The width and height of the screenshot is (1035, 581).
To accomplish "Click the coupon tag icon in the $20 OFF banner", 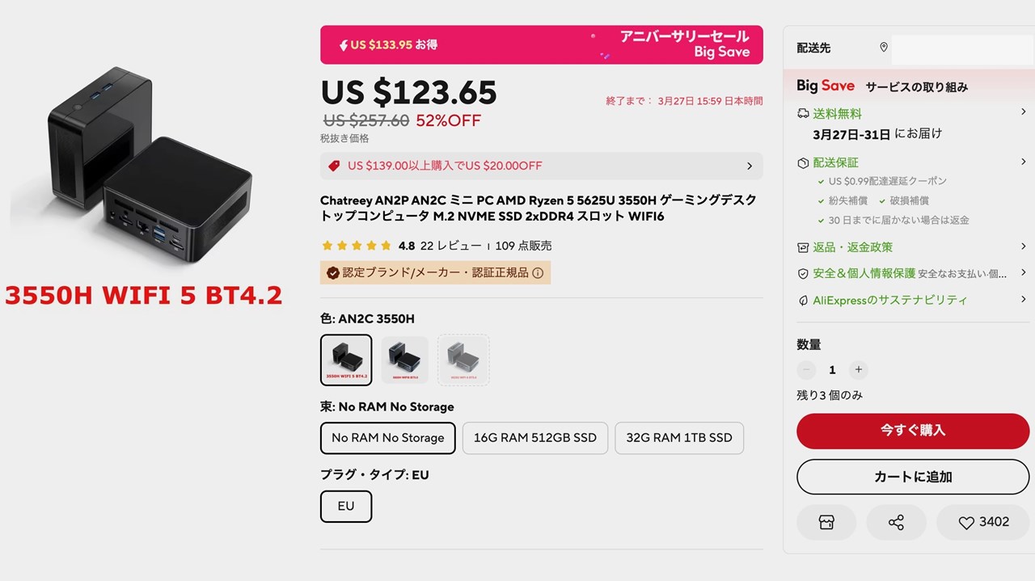I will (334, 165).
